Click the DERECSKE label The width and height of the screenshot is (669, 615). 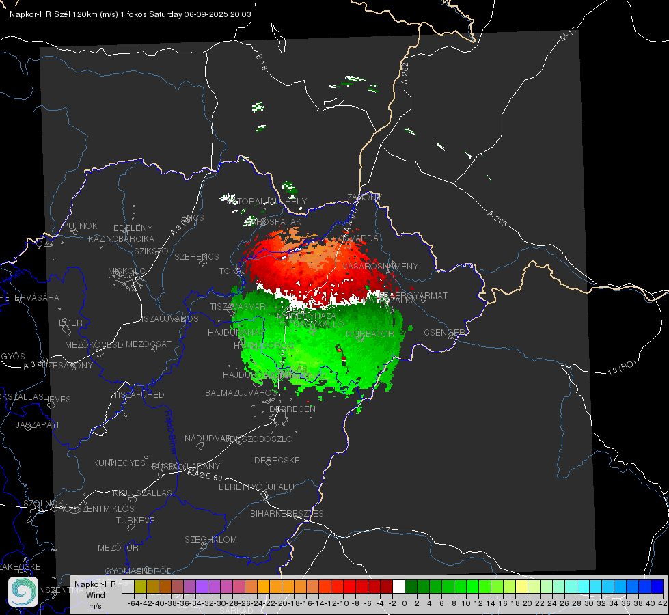pyautogui.click(x=277, y=461)
